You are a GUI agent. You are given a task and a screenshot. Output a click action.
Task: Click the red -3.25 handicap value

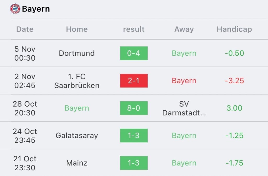coord(234,81)
